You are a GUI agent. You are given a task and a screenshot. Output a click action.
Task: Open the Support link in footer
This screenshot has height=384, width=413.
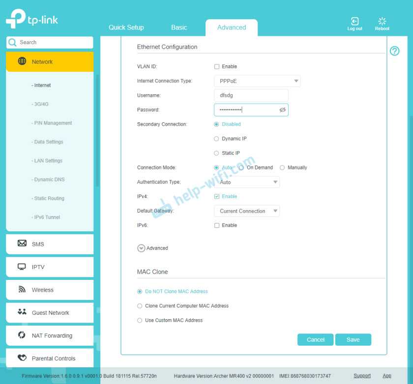[x=362, y=376]
